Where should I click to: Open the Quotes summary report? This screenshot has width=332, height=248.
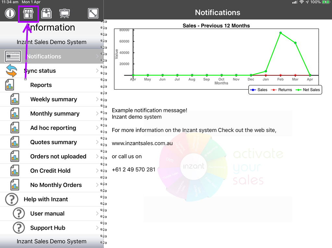pos(52,142)
